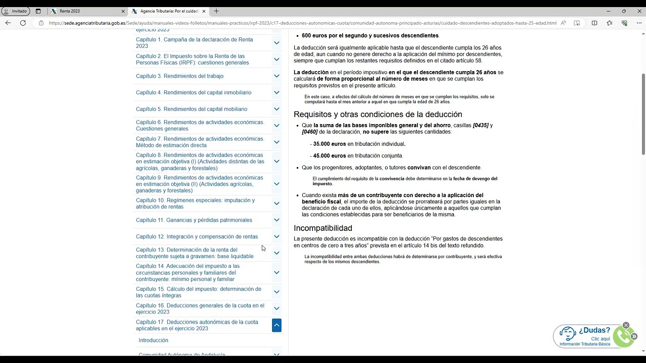Click the browser back arrow

click(x=8, y=23)
